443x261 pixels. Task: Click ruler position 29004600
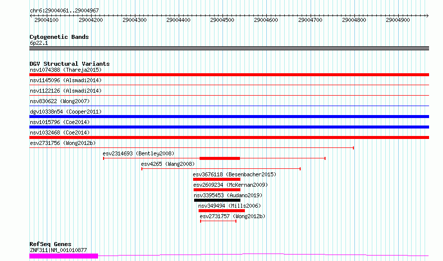coord(266,20)
